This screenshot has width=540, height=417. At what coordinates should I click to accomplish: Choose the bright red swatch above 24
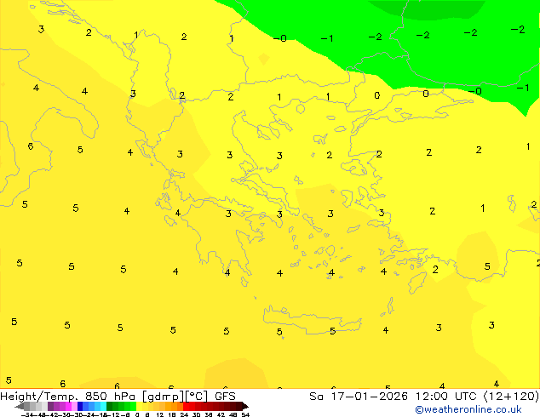coord(187,406)
